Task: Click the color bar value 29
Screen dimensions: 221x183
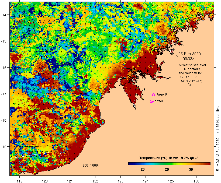Action: coord(167,170)
